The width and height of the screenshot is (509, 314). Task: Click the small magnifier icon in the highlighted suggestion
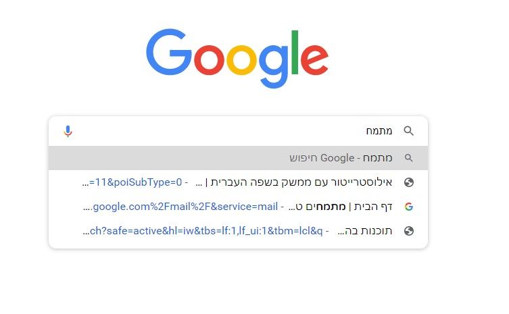tap(408, 158)
